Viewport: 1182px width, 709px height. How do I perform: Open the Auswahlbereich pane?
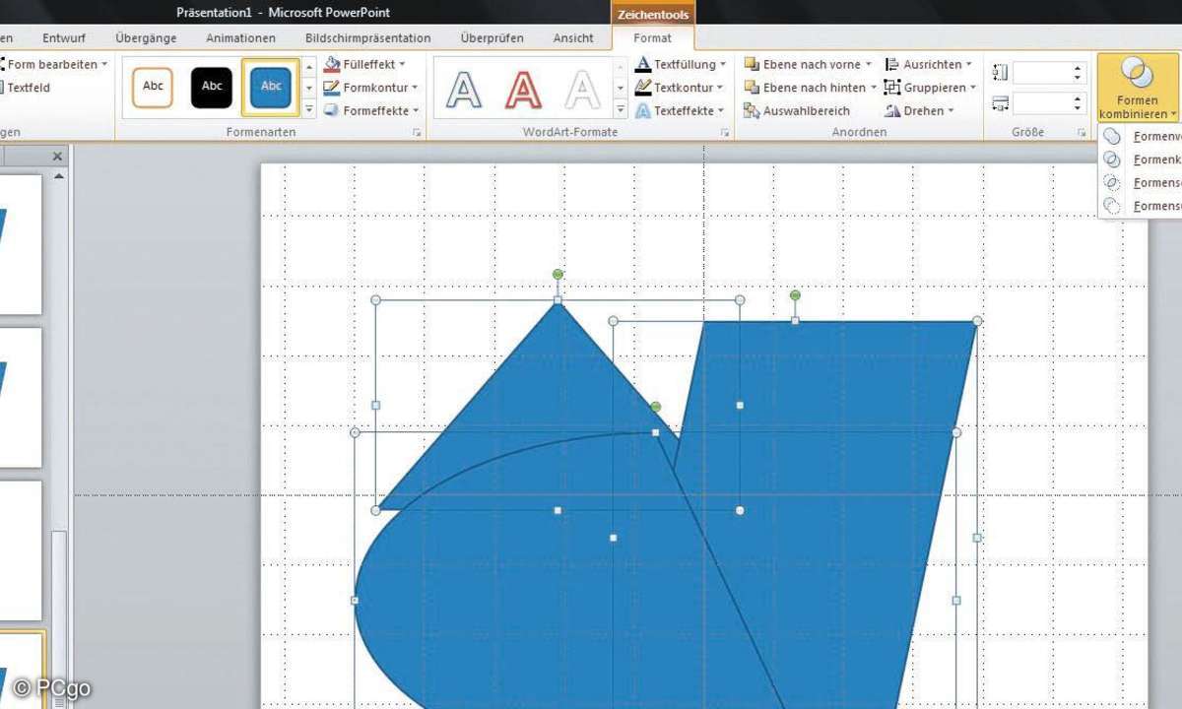point(796,111)
